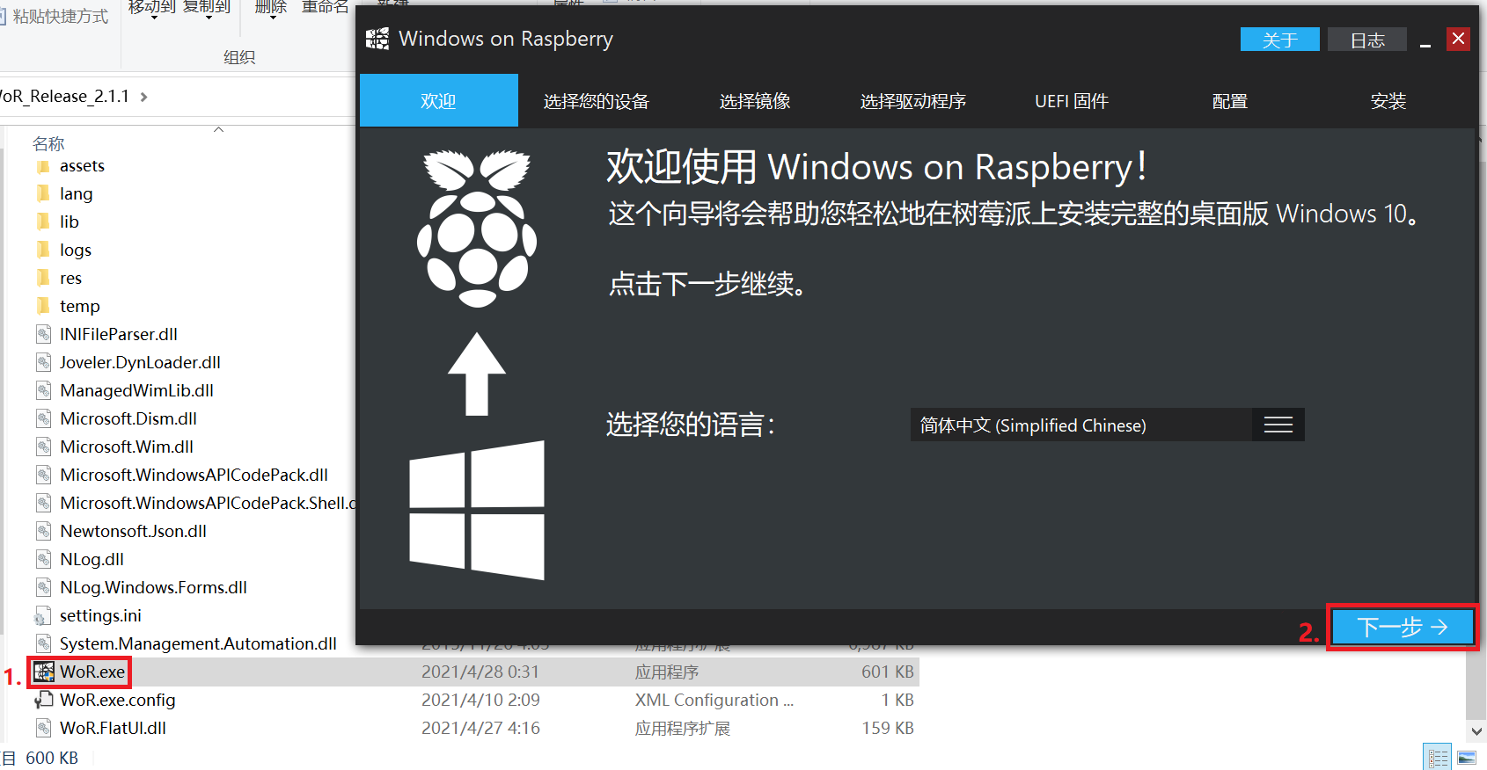Click the 2021/4/10 2:09 date cell
This screenshot has width=1487, height=770.
pyautogui.click(x=480, y=701)
